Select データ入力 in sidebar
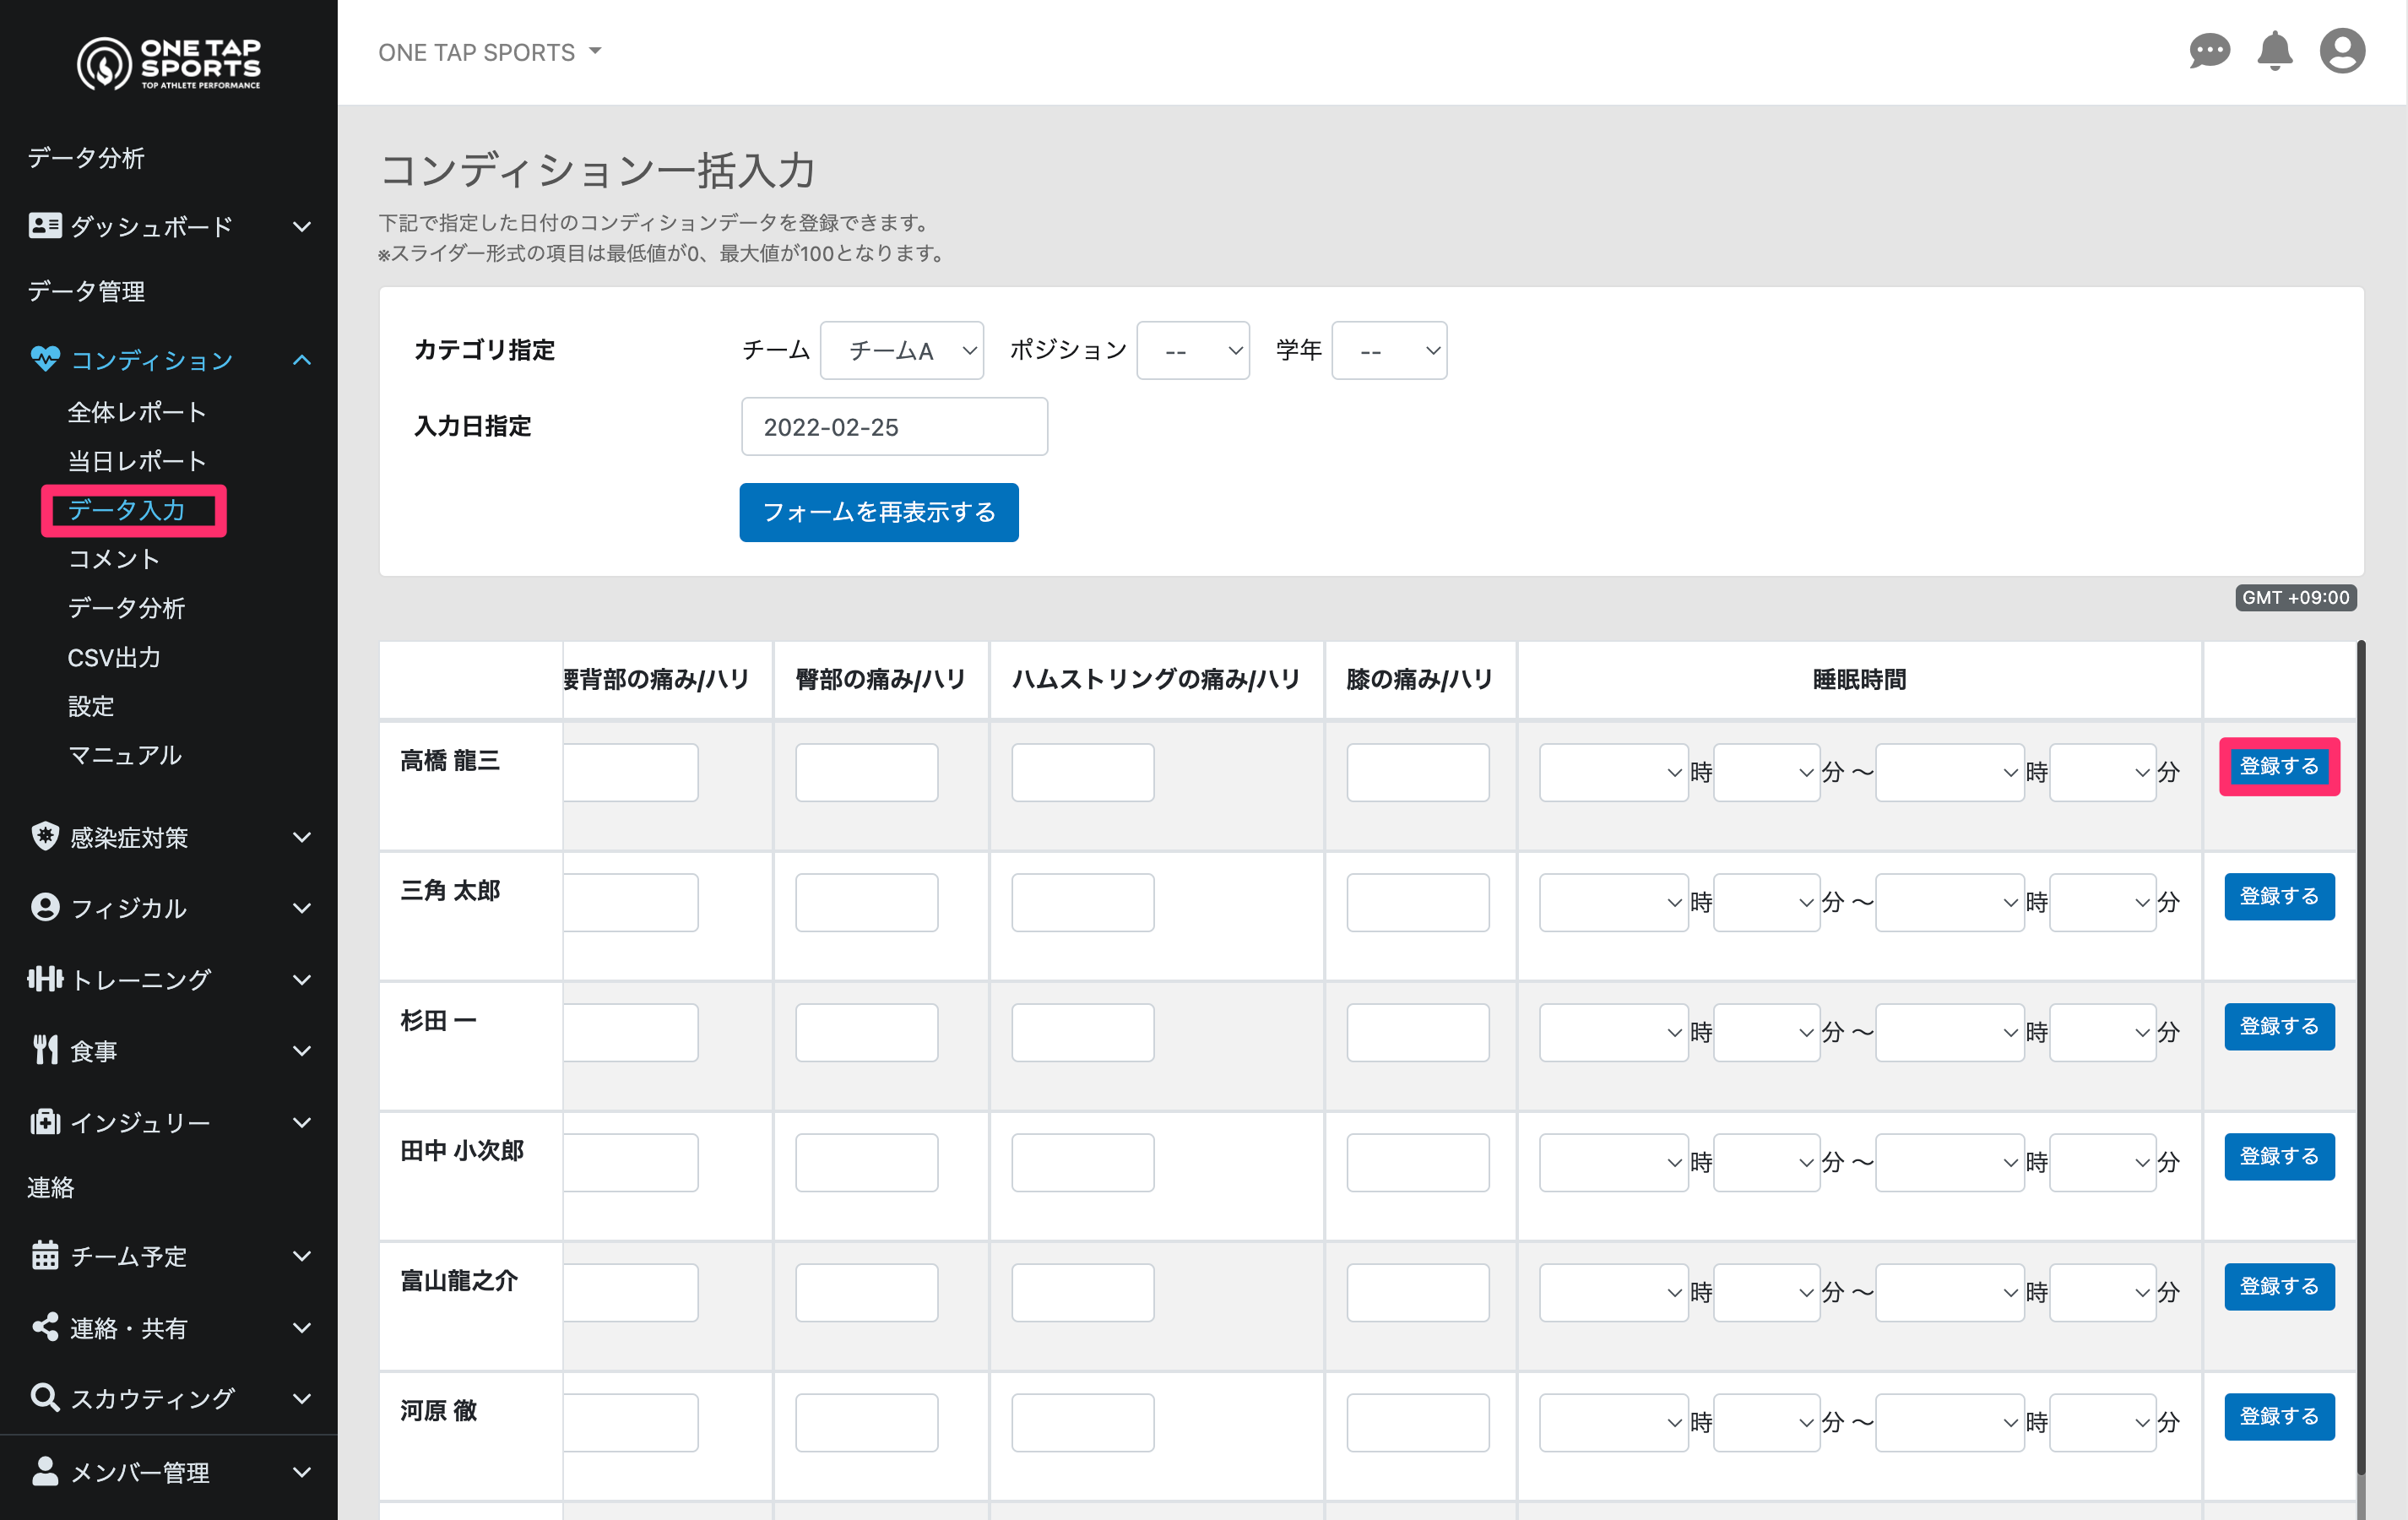Image resolution: width=2408 pixels, height=1520 pixels. click(127, 510)
